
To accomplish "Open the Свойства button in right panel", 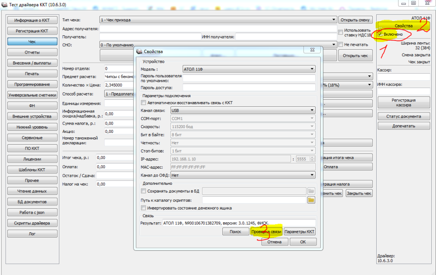I will 403,26.
